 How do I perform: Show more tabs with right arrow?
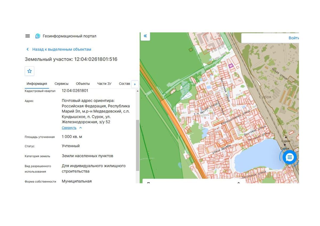[135, 84]
